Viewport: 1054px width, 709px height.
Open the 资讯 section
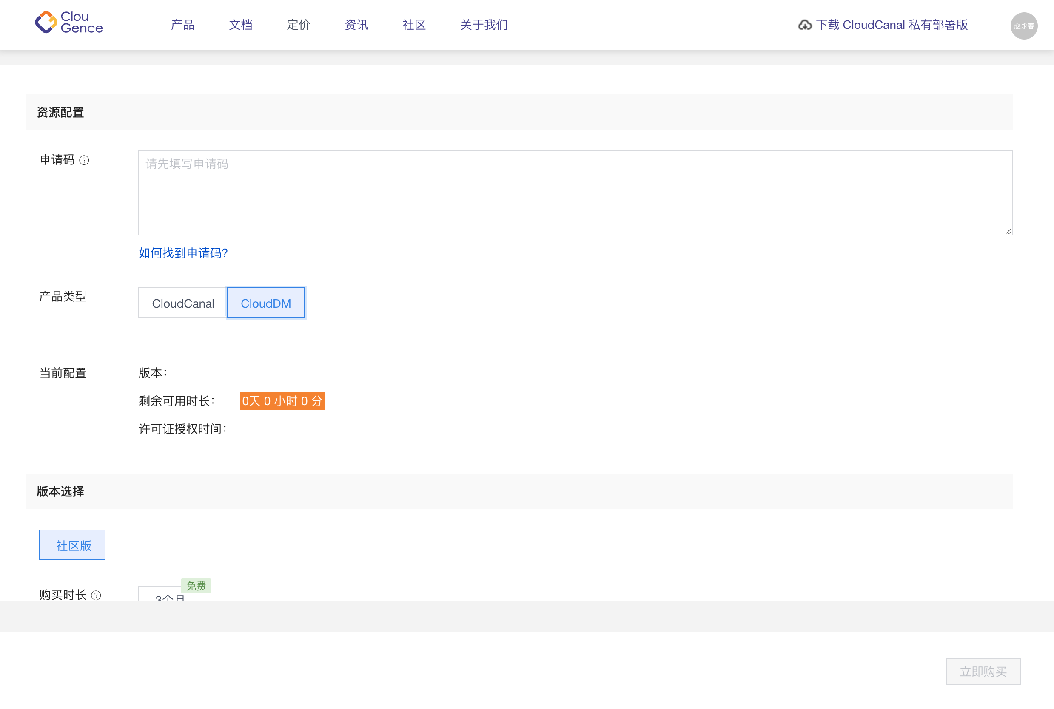[356, 25]
